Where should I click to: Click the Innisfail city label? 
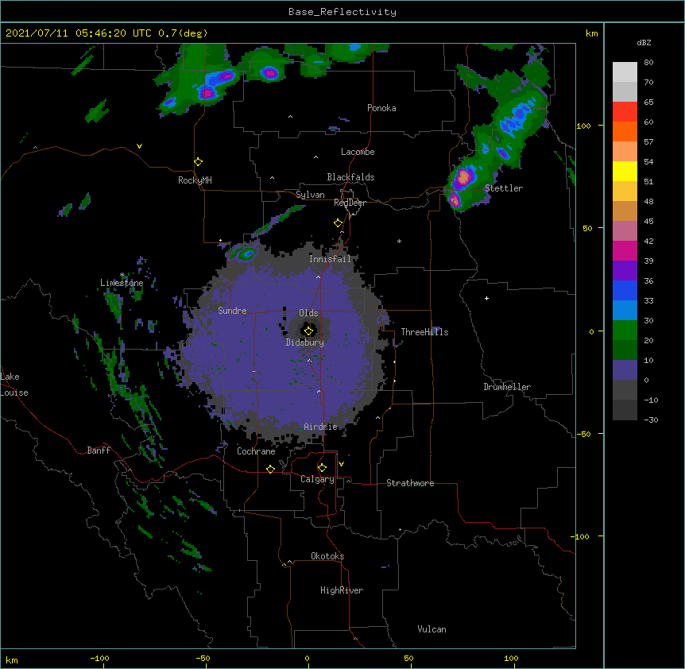[330, 259]
